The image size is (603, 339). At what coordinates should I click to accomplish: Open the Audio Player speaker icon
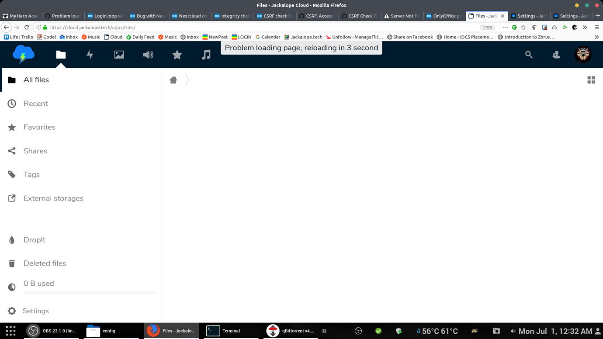[x=148, y=55]
